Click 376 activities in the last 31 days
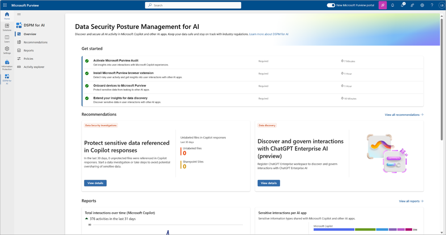The width and height of the screenshot is (446, 235). [113, 219]
